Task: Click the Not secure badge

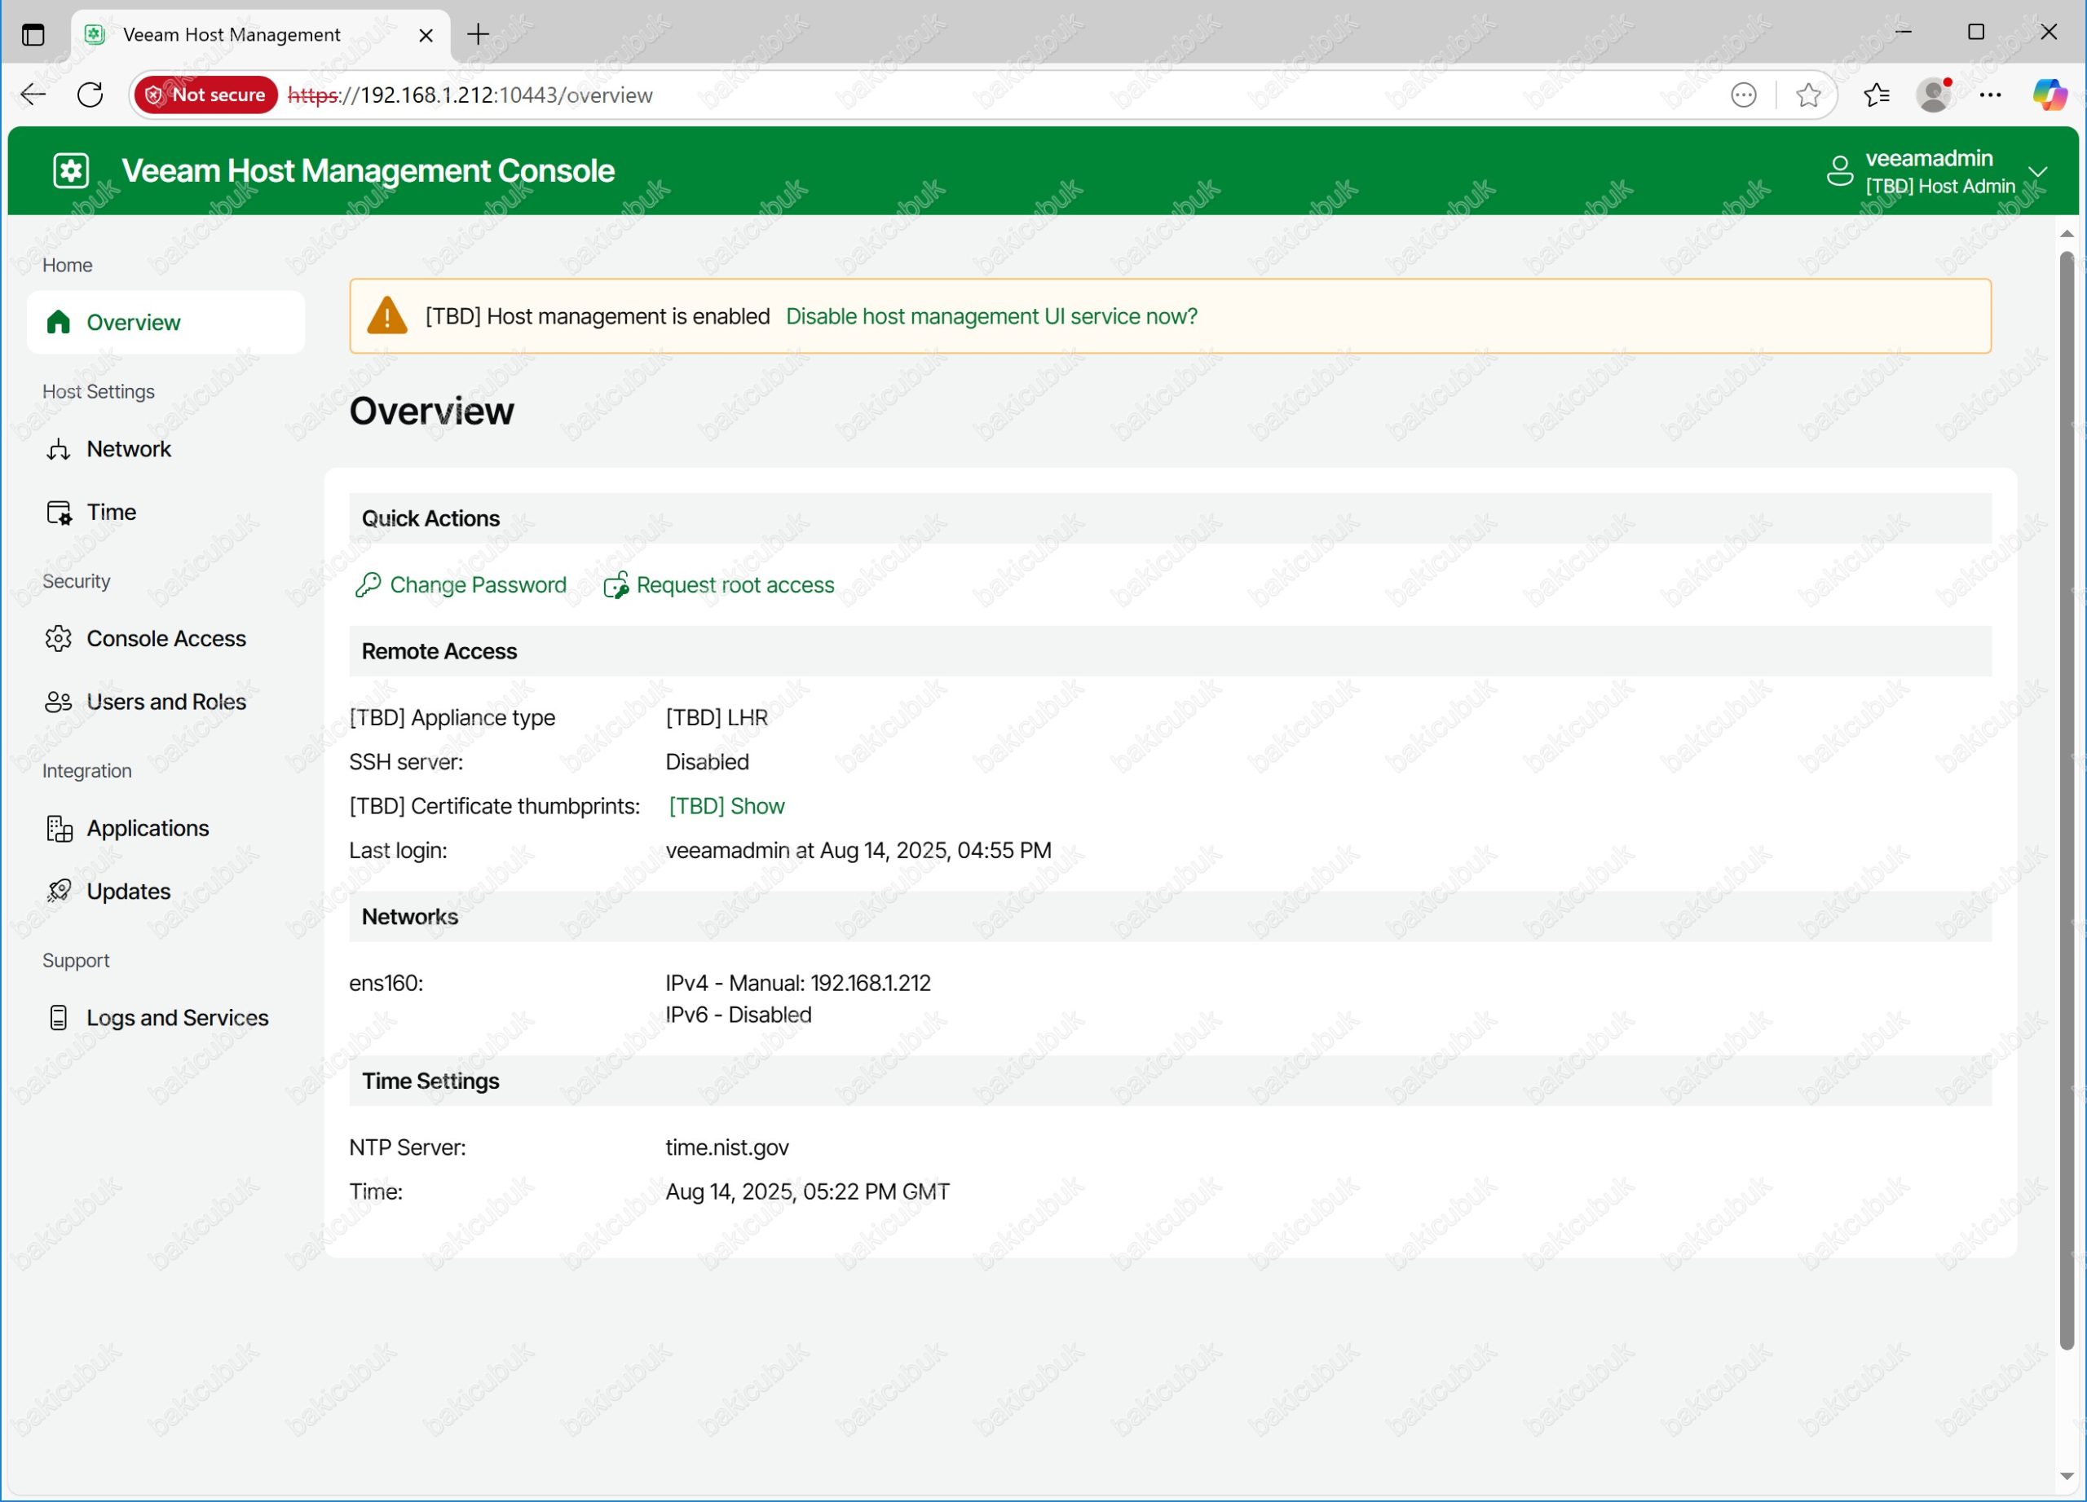Action: click(x=206, y=95)
